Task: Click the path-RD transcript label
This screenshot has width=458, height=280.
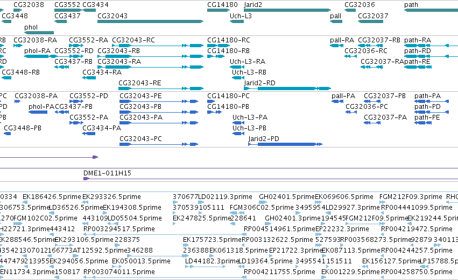Action: [418, 50]
